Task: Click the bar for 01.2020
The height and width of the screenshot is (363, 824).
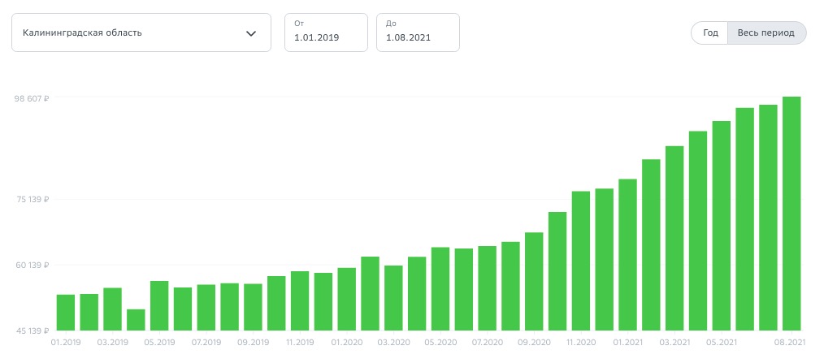Action: click(x=347, y=300)
